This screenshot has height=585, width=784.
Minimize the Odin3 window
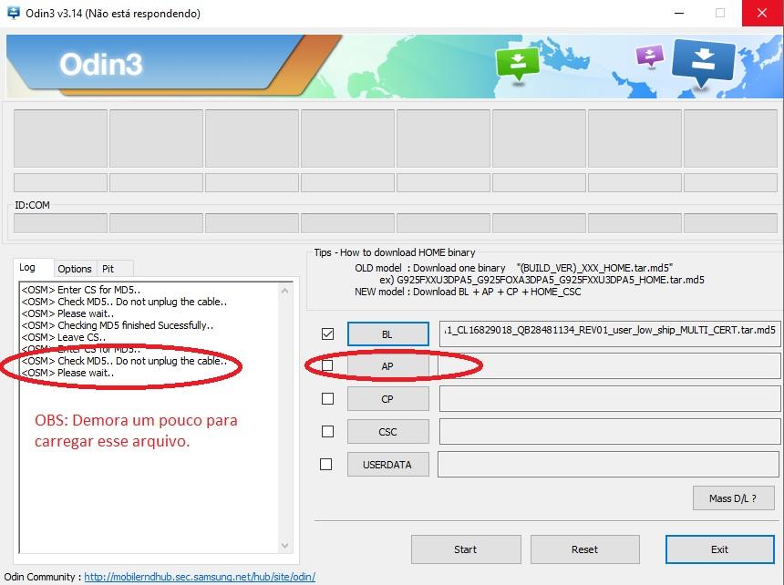pos(679,13)
